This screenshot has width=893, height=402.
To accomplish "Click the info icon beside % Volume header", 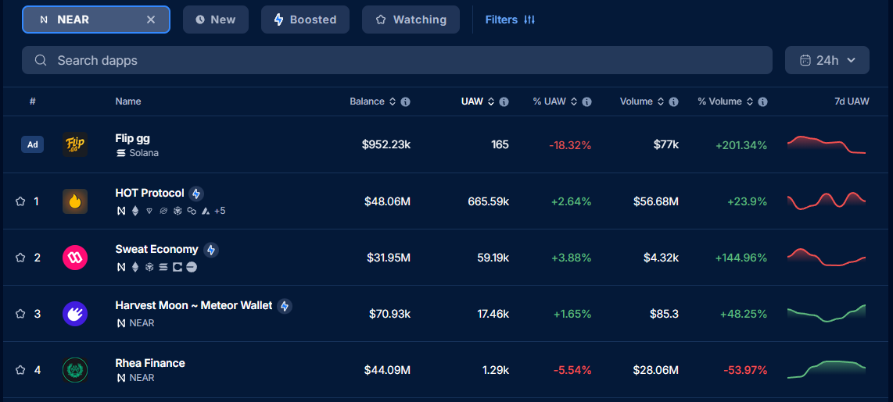I will 762,101.
